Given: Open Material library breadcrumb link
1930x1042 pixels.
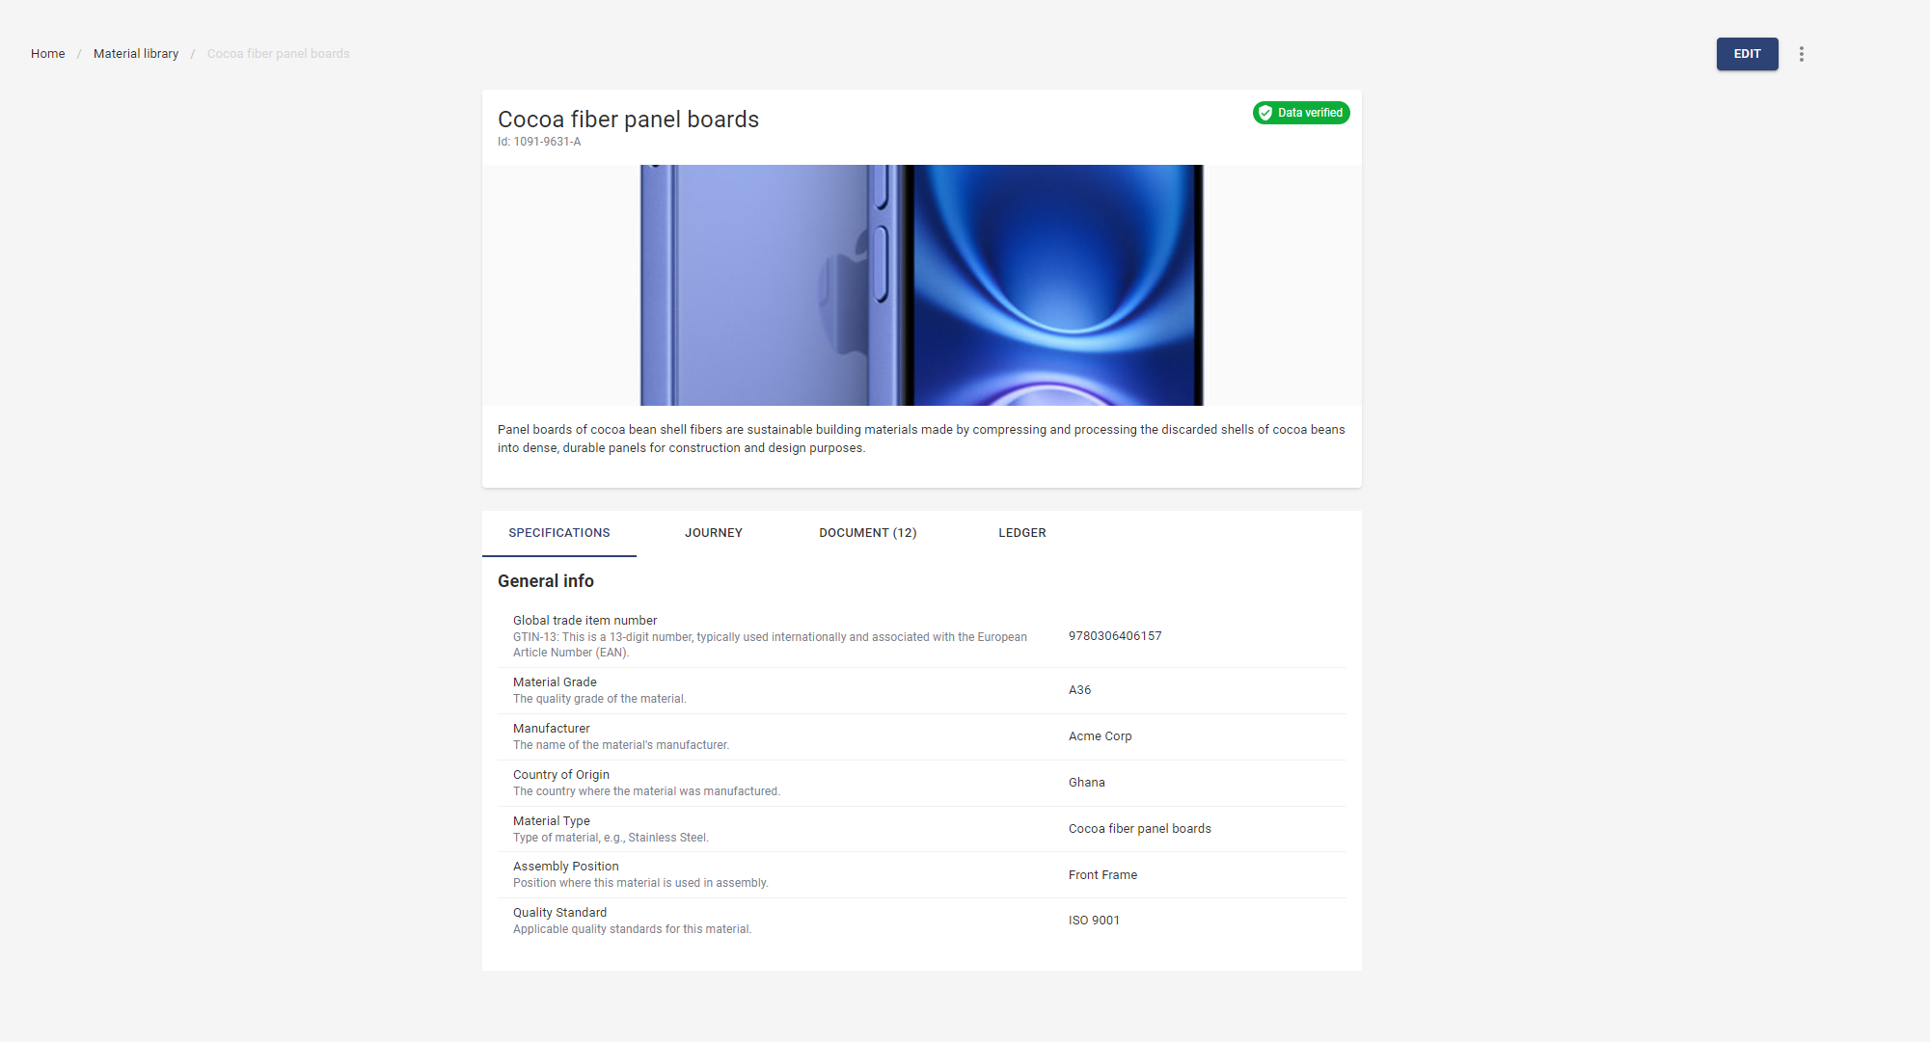Looking at the screenshot, I should pos(136,54).
